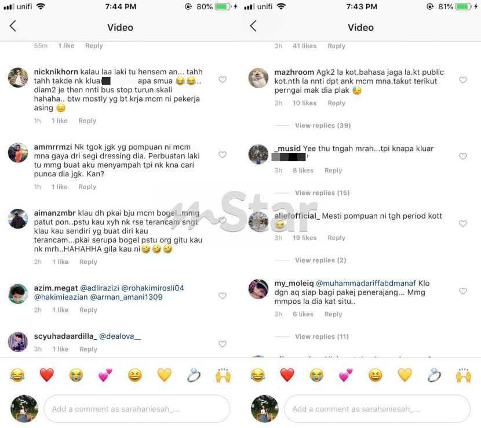Expand View replies (39) under mazhroom
This screenshot has height=428, width=481.
pos(323,125)
